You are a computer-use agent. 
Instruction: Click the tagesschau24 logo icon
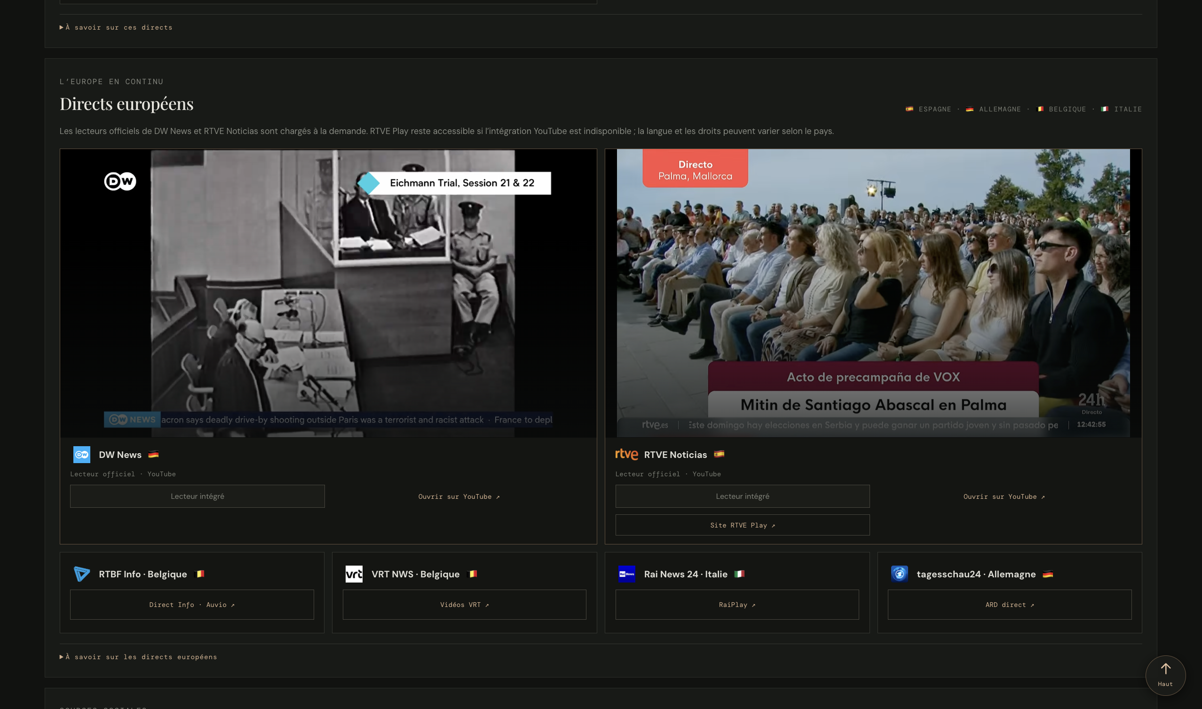tap(899, 574)
